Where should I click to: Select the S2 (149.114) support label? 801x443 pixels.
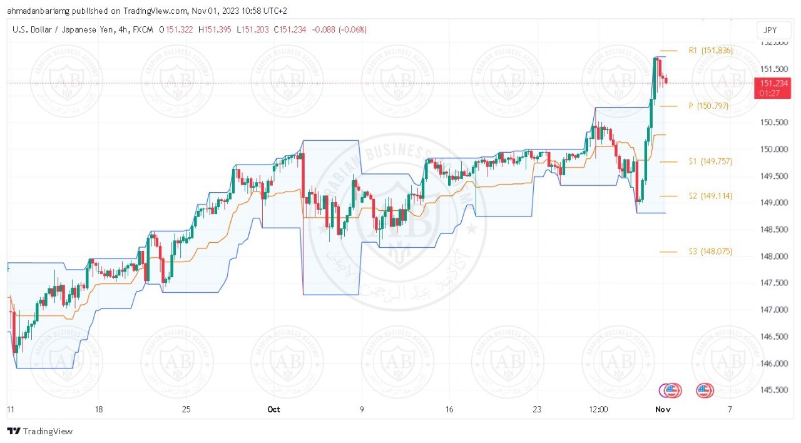pyautogui.click(x=710, y=196)
